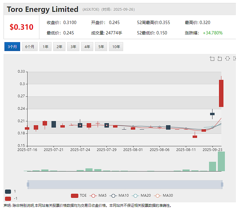
Task: Toggle the MA10 line legend
Action: pos(119,196)
